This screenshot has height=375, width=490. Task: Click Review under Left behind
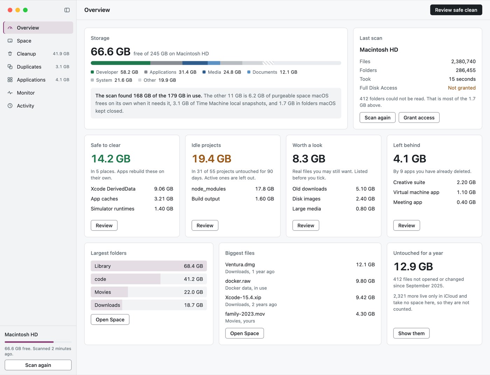tap(407, 226)
